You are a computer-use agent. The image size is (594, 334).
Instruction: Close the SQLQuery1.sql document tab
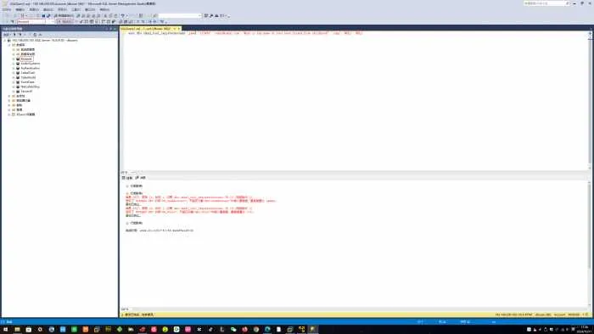pos(179,29)
